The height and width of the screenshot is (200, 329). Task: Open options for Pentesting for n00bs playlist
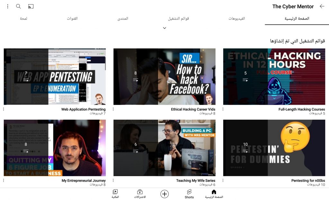click(223, 181)
